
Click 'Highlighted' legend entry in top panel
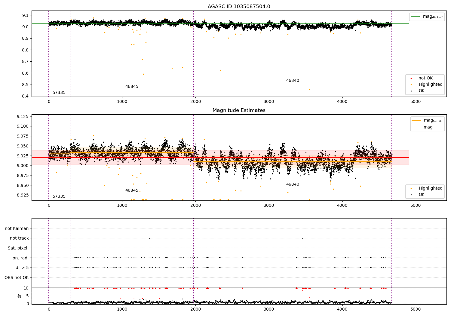[431, 85]
